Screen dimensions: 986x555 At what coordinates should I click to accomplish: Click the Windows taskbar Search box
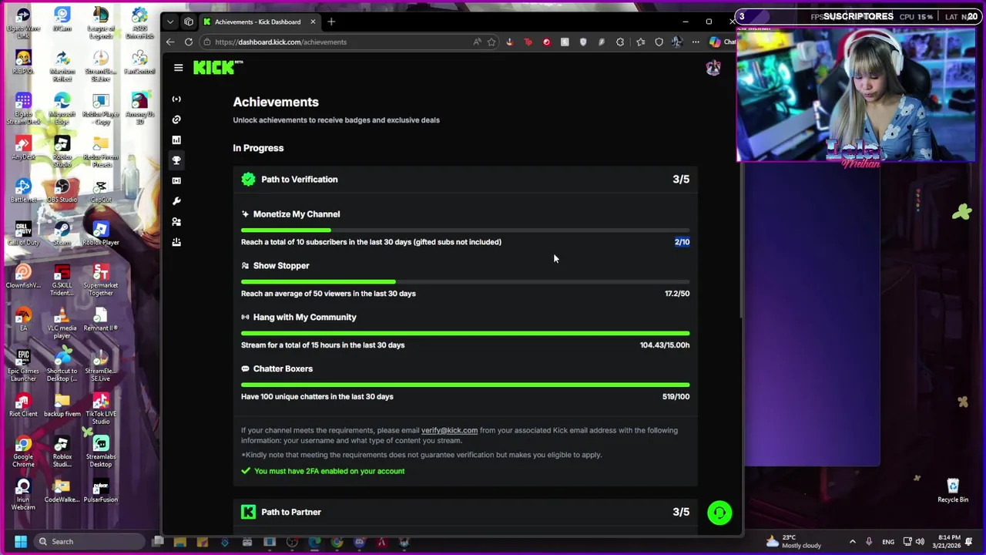point(91,541)
